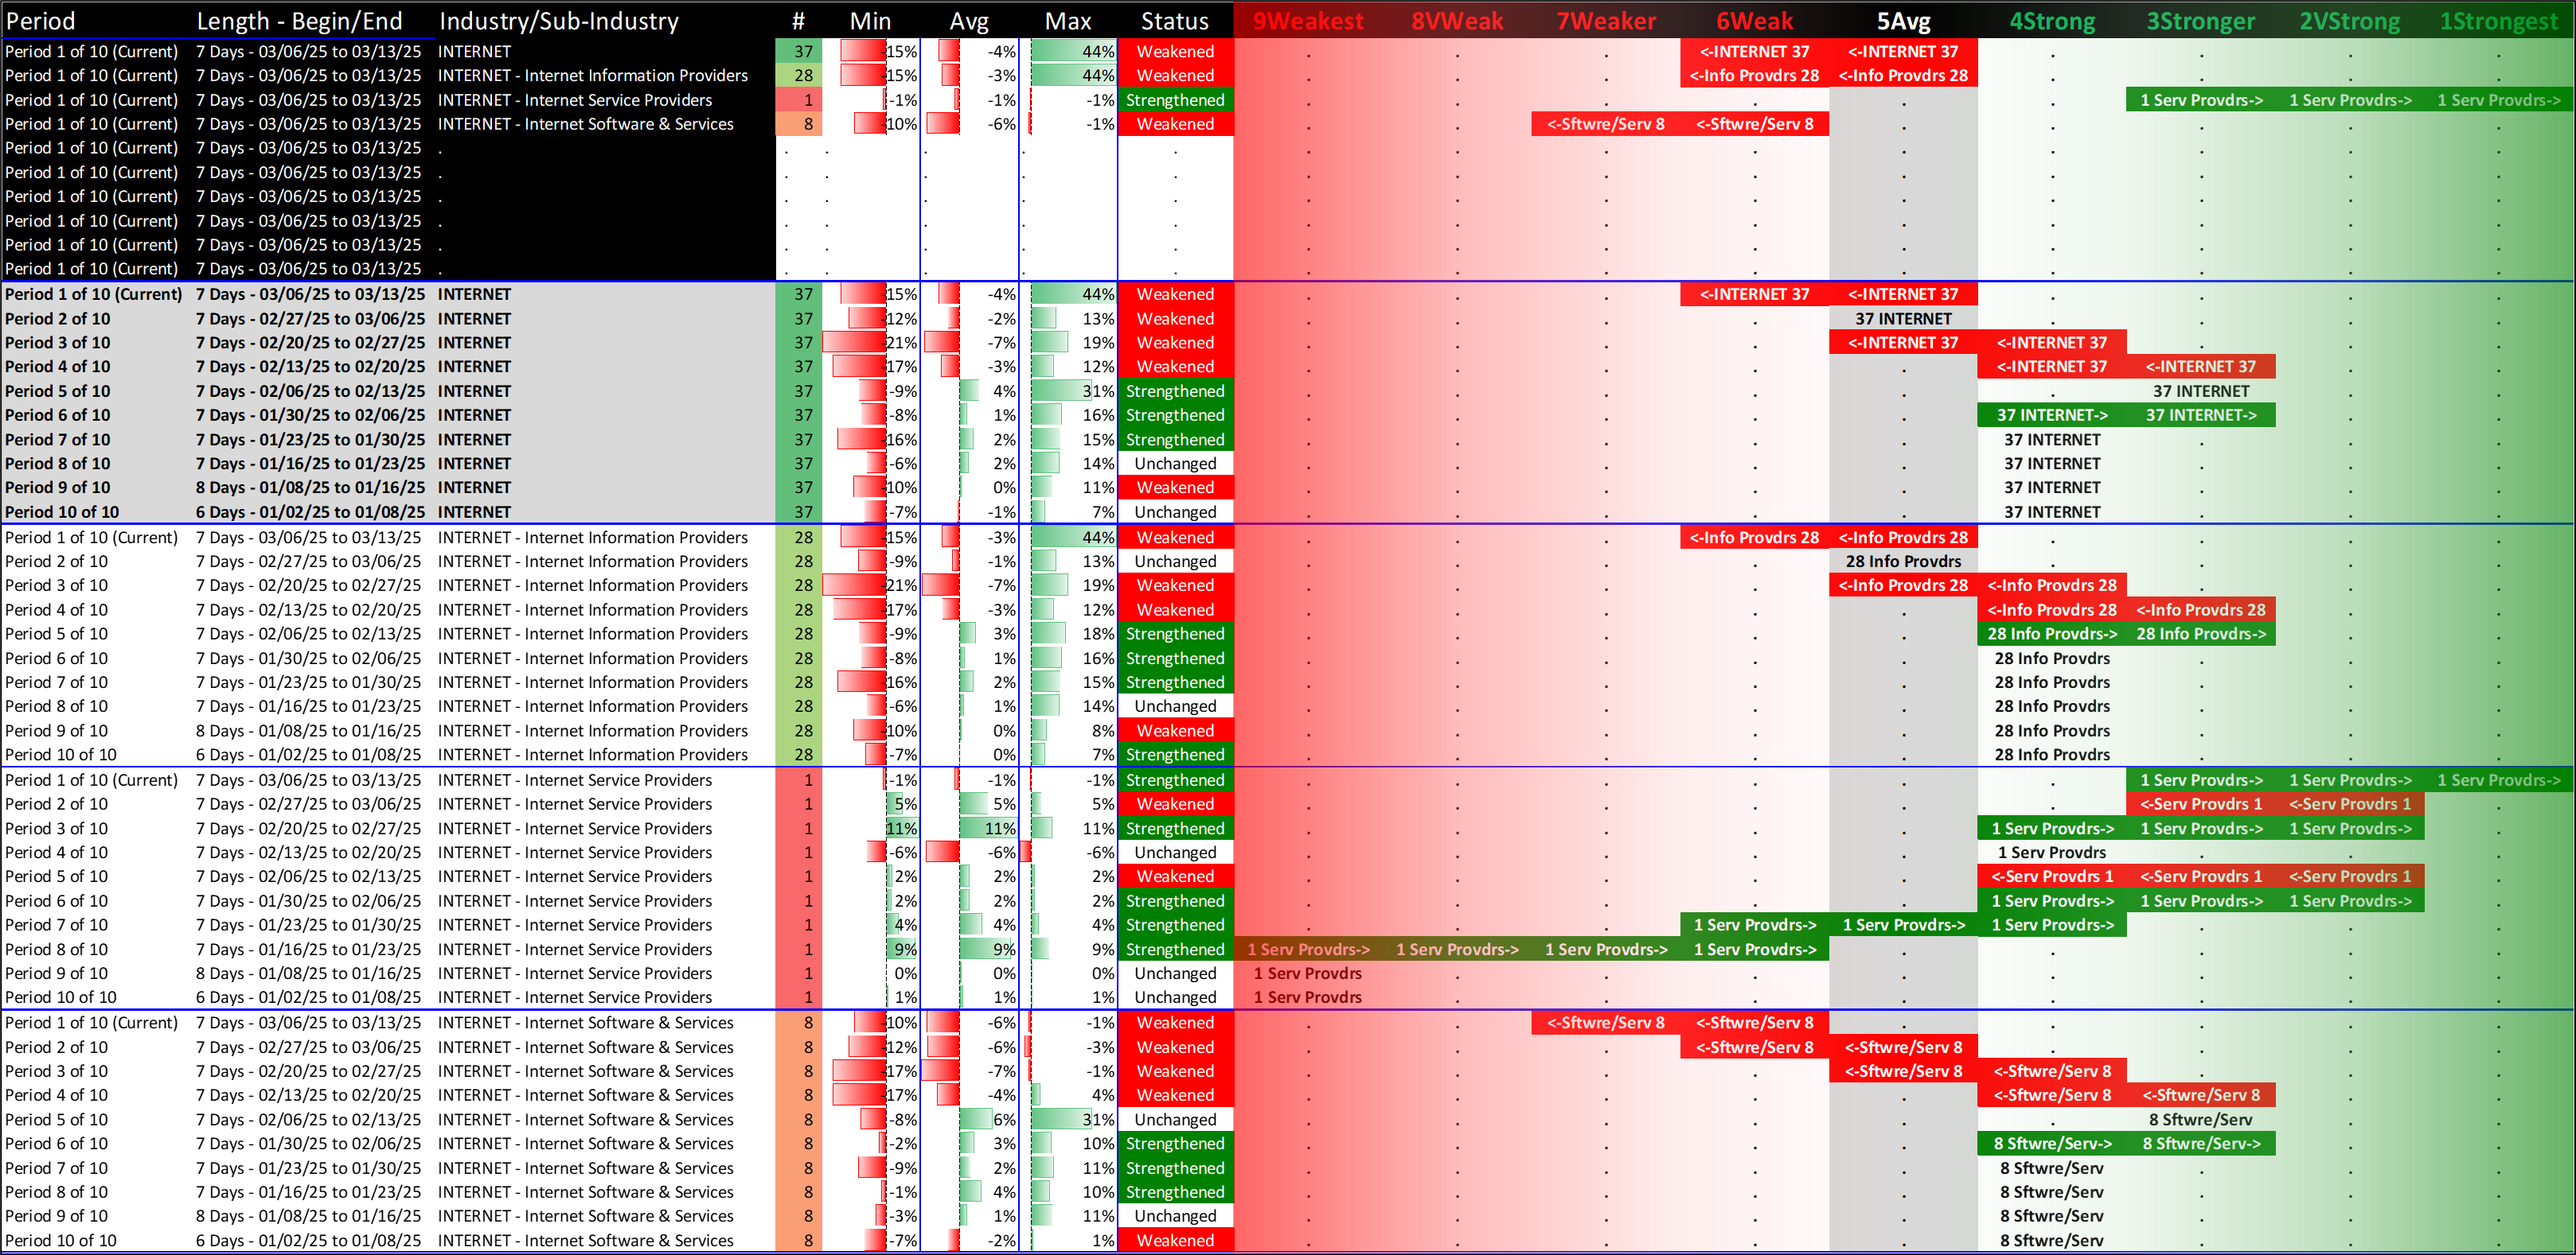This screenshot has height=1255, width=2576.
Task: Click the Status column header
Action: click(x=1174, y=21)
